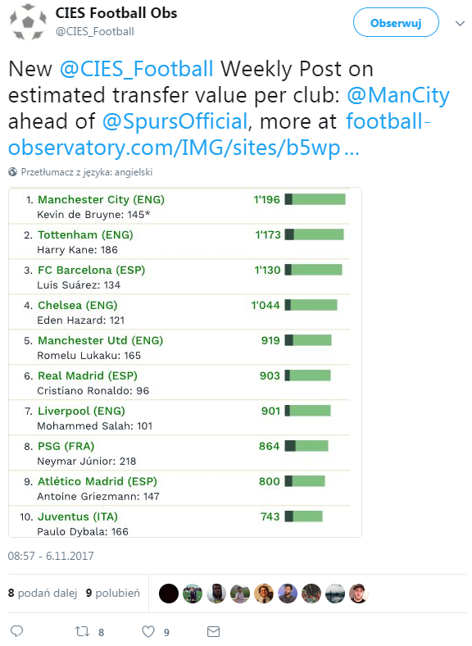View the 8 podań dalej list
The width and height of the screenshot is (472, 646).
coord(43,593)
